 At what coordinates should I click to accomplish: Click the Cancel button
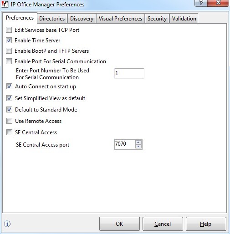[x=163, y=224]
